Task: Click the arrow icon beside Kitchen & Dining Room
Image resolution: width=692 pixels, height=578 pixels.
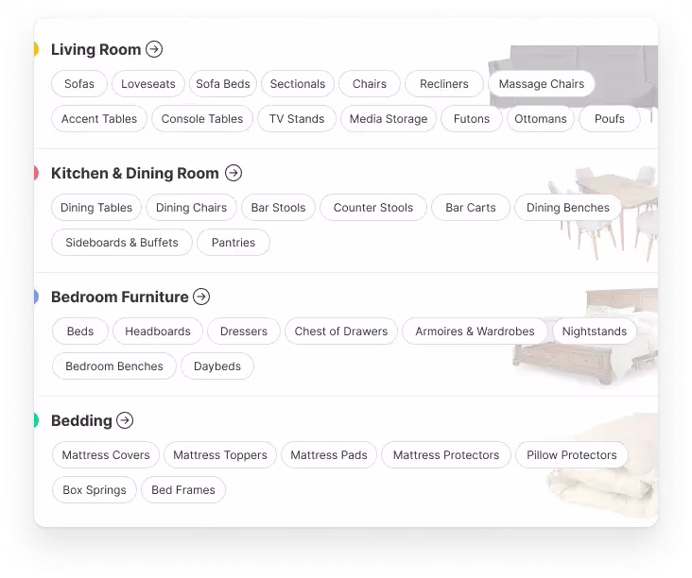Action: coord(234,173)
